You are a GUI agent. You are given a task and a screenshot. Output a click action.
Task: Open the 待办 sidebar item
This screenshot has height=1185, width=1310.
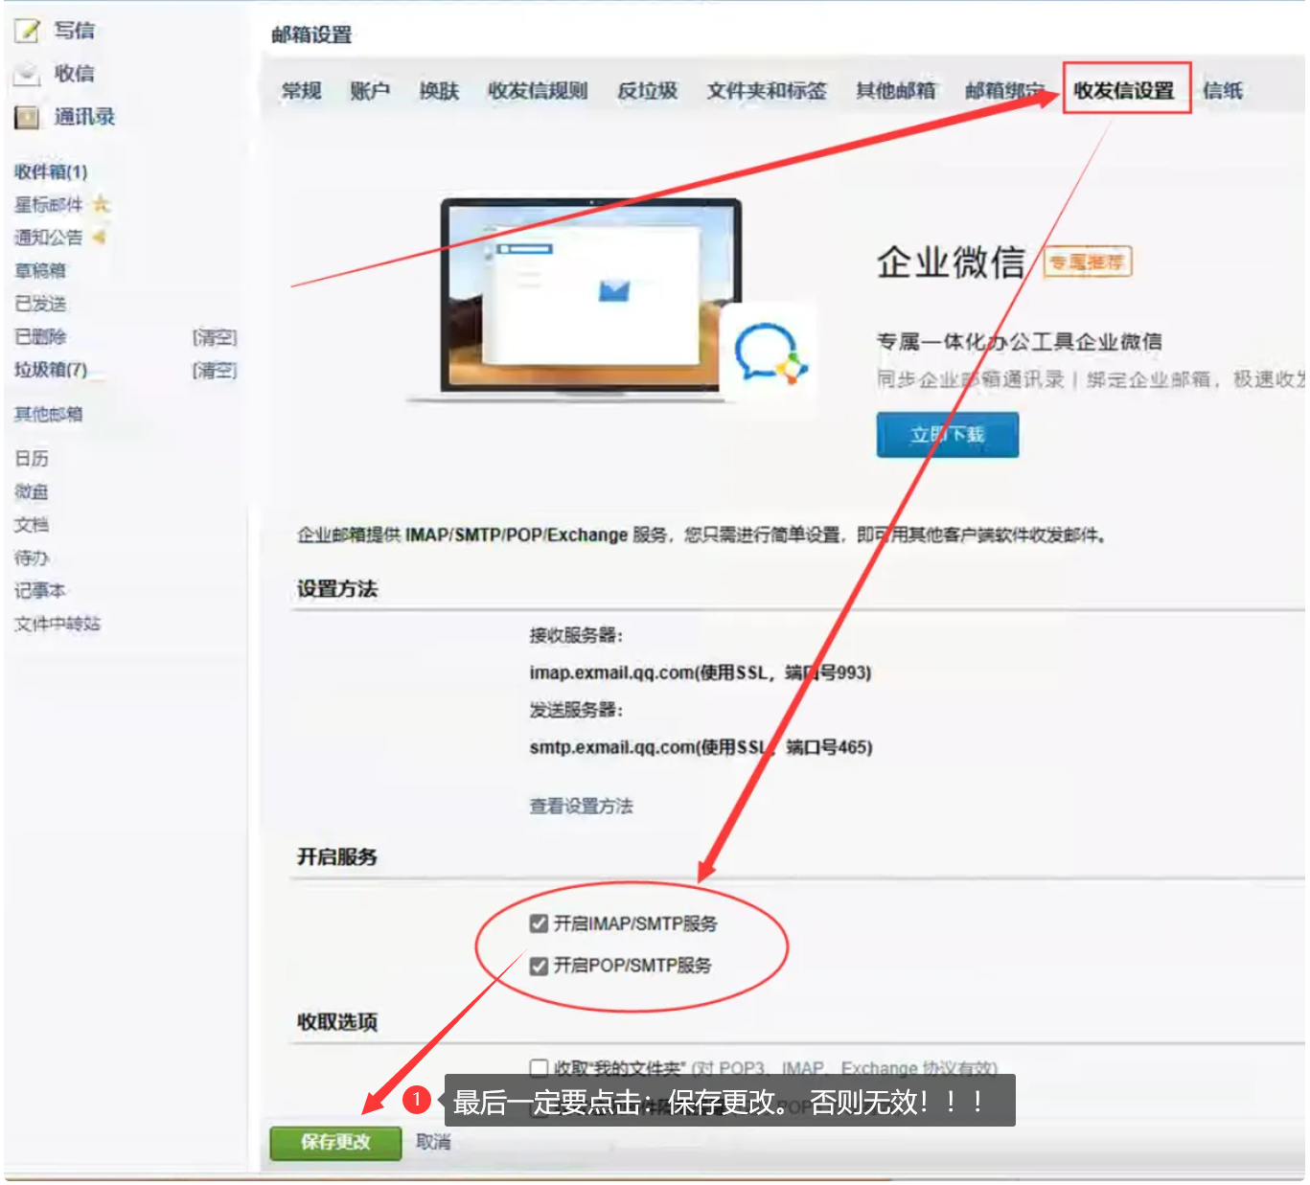coord(32,558)
